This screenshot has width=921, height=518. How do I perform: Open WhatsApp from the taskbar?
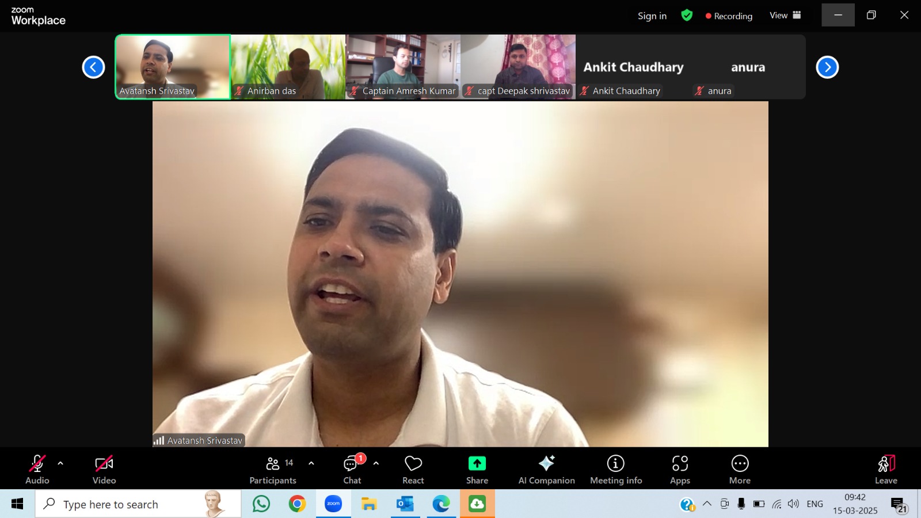click(x=261, y=504)
